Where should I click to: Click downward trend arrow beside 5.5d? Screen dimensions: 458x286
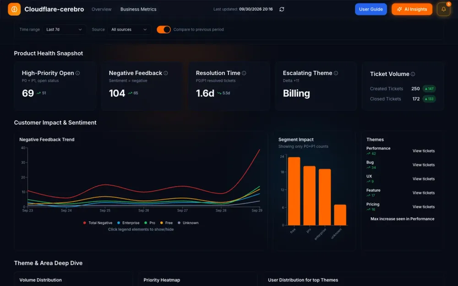(219, 93)
